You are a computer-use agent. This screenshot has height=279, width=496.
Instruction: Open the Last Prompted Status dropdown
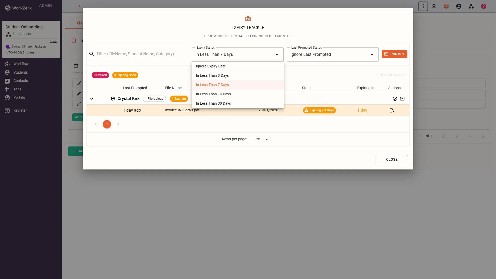point(332,55)
